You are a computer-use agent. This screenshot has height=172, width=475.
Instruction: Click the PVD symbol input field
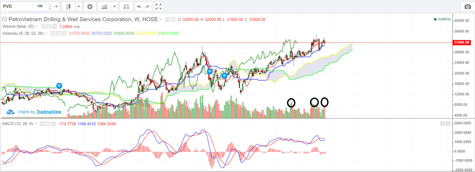click(17, 6)
